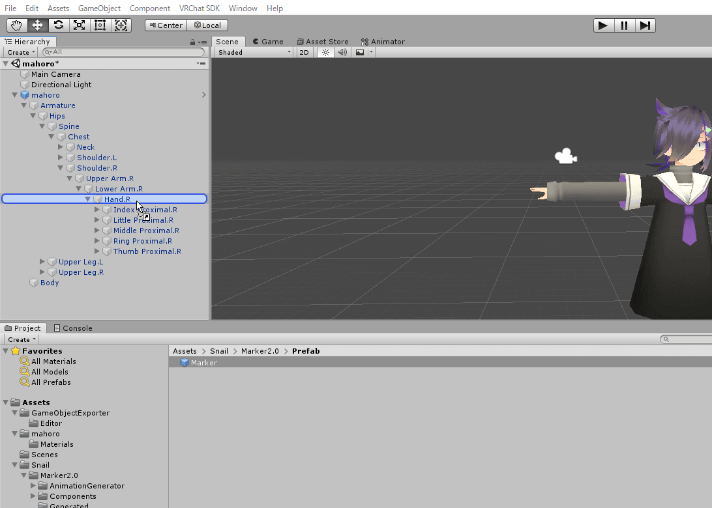The height and width of the screenshot is (508, 712).
Task: Select the Rotate tool
Action: pos(59,25)
